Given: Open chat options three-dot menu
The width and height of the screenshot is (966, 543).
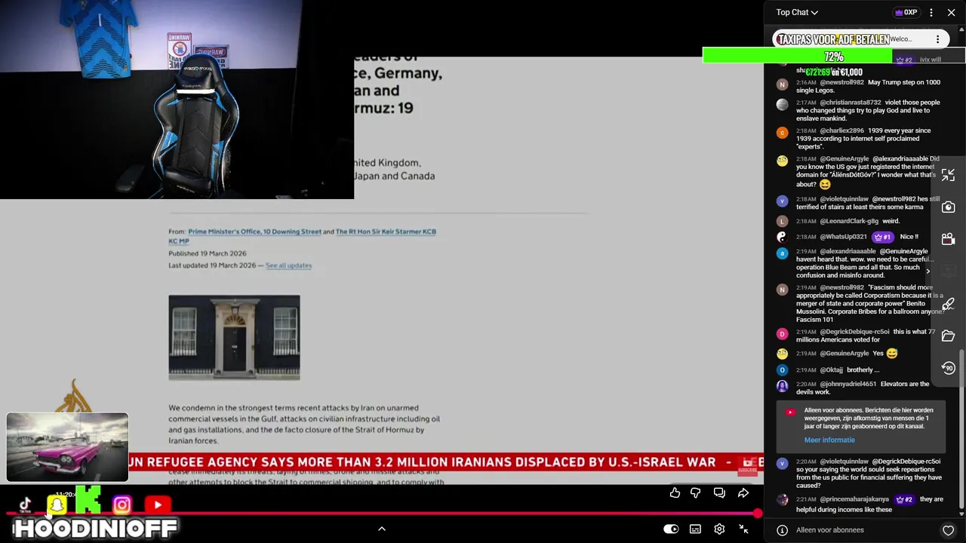Looking at the screenshot, I should tap(931, 12).
